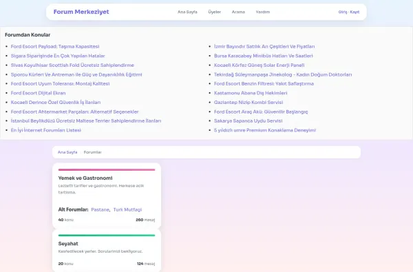Open the Üyeler menu item

[x=214, y=12]
